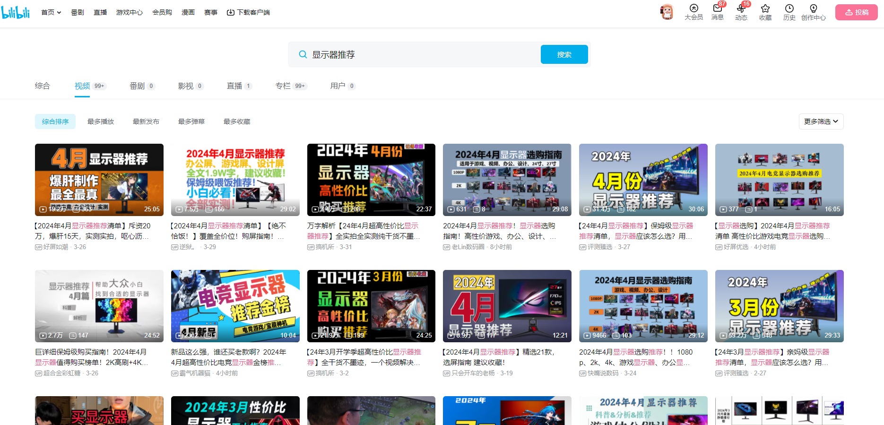Click uploader icon beside 好屏如潮
This screenshot has height=425, width=884.
tap(38, 247)
